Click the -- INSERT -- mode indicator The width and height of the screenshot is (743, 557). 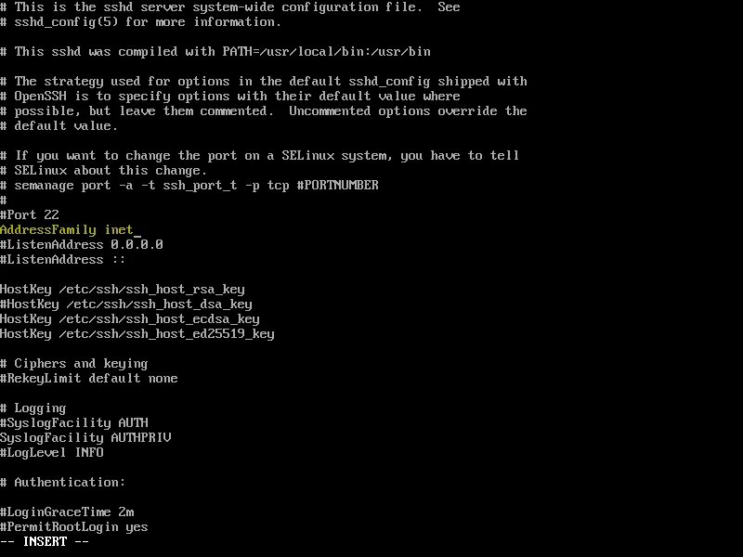(45, 541)
